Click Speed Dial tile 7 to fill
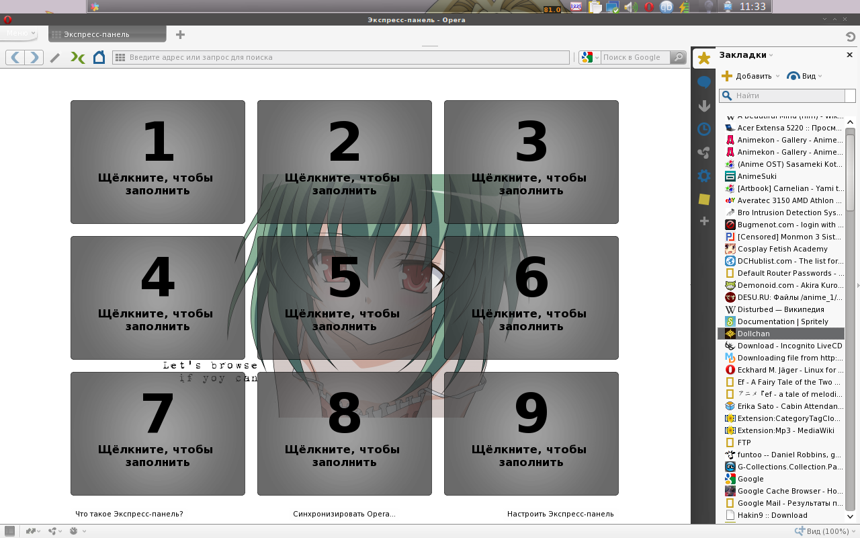Image resolution: width=860 pixels, height=538 pixels. click(158, 434)
